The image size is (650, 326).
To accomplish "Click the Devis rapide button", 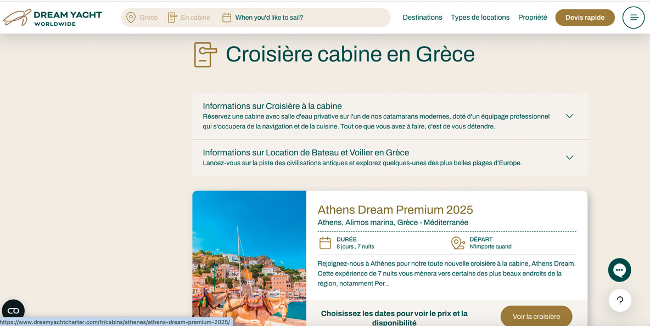I will coord(585,18).
